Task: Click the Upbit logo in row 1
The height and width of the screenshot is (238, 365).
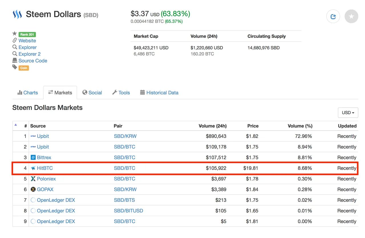Action: click(33, 136)
